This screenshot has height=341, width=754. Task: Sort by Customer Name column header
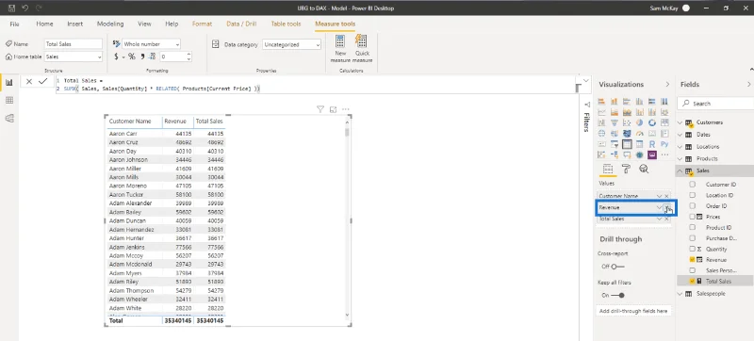(x=130, y=122)
